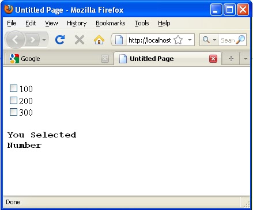Go to Home page via house icon
Viewport: 253px width, 210px height.
click(x=99, y=40)
